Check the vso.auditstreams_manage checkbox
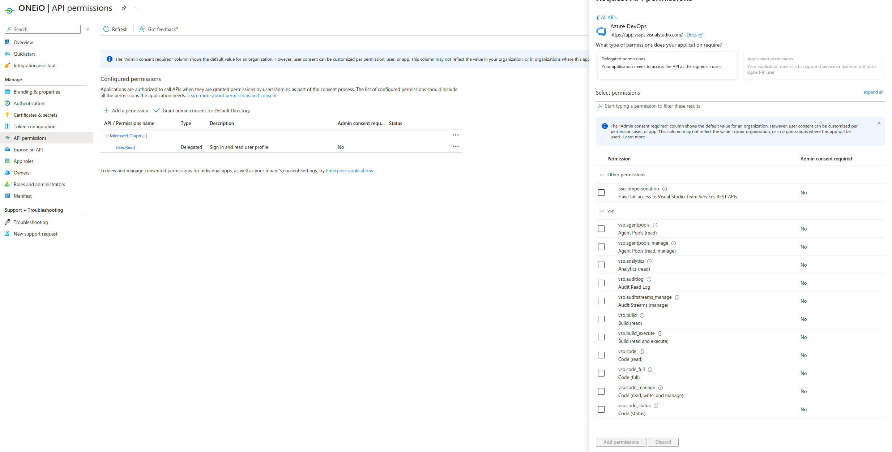This screenshot has height=452, width=892. (x=601, y=301)
